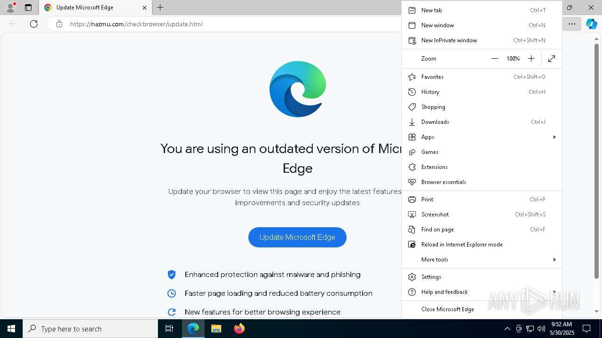Click the Edge icon in the taskbar
The image size is (602, 338).
193,329
